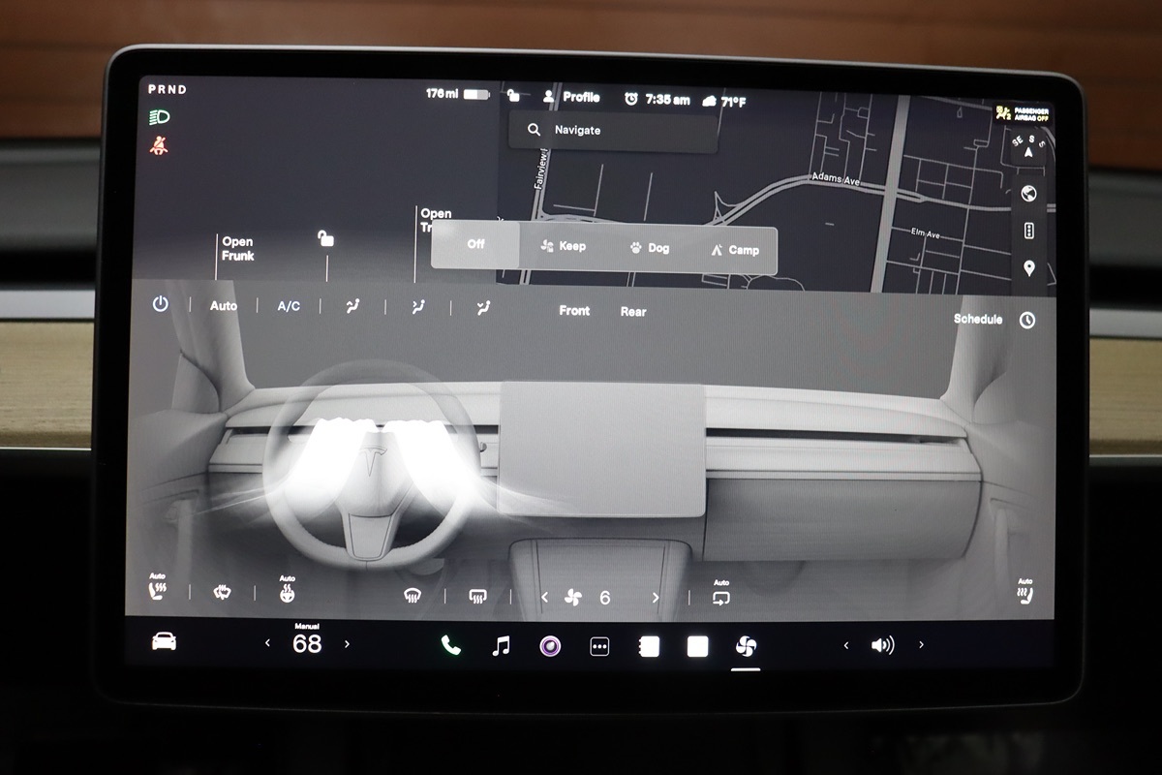
Task: Toggle Auto climate mode
Action: coord(224,305)
